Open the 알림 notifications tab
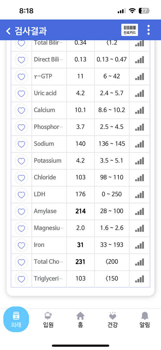This screenshot has height=350, width=161. [x=145, y=320]
